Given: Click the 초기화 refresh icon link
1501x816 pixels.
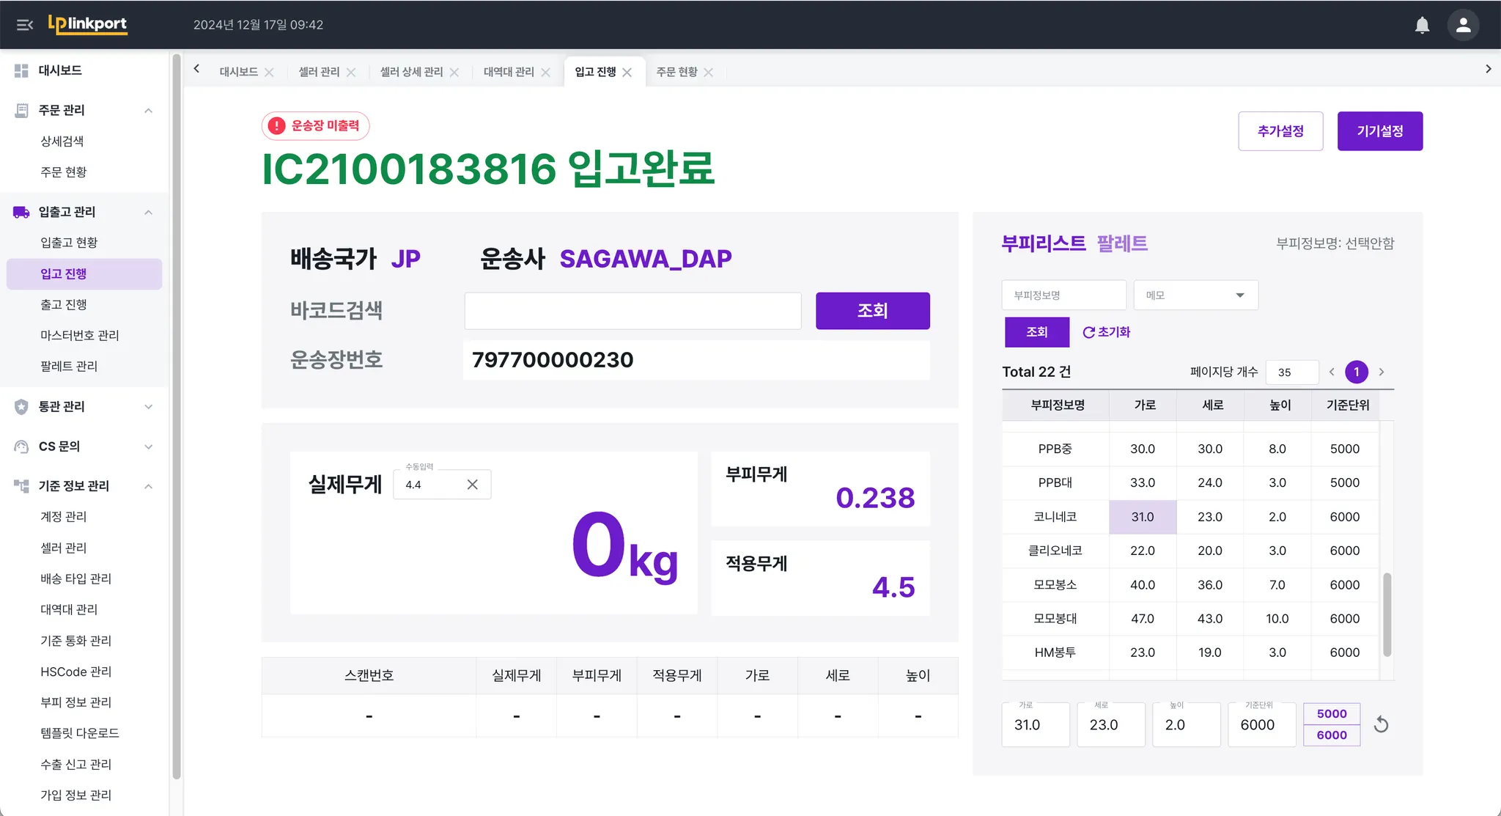Looking at the screenshot, I should click(1107, 332).
